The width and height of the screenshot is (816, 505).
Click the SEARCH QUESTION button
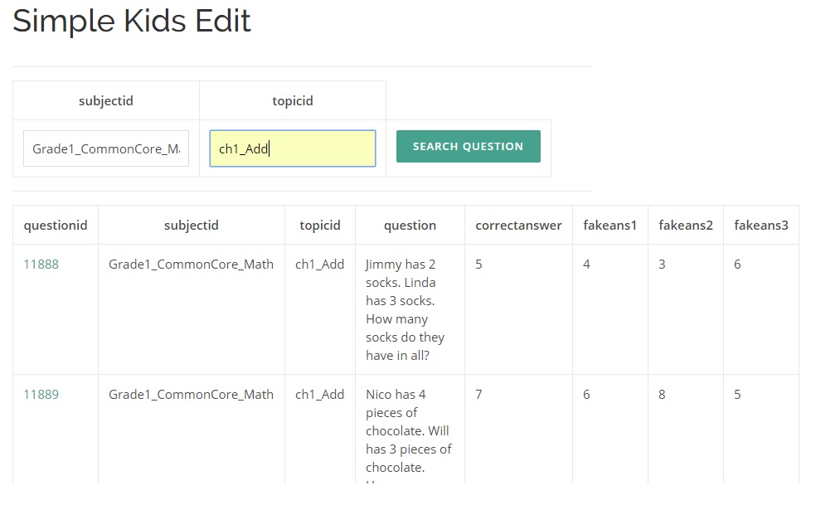tap(468, 147)
